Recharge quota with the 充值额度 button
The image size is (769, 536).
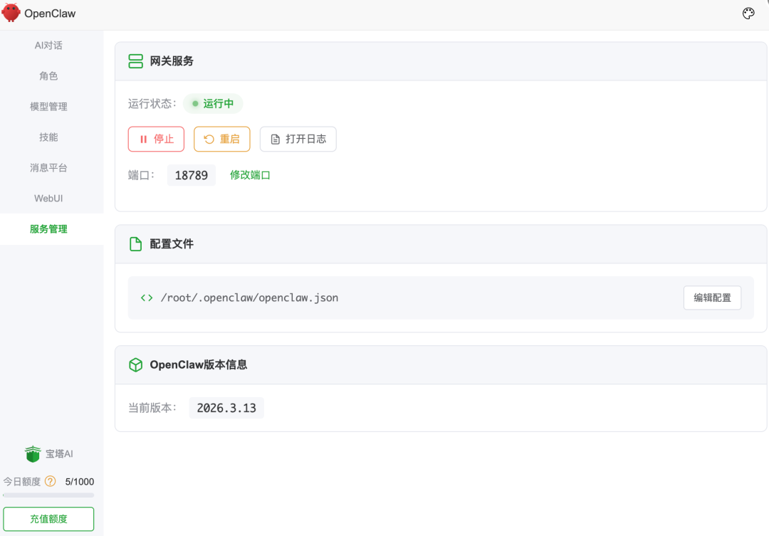click(48, 519)
